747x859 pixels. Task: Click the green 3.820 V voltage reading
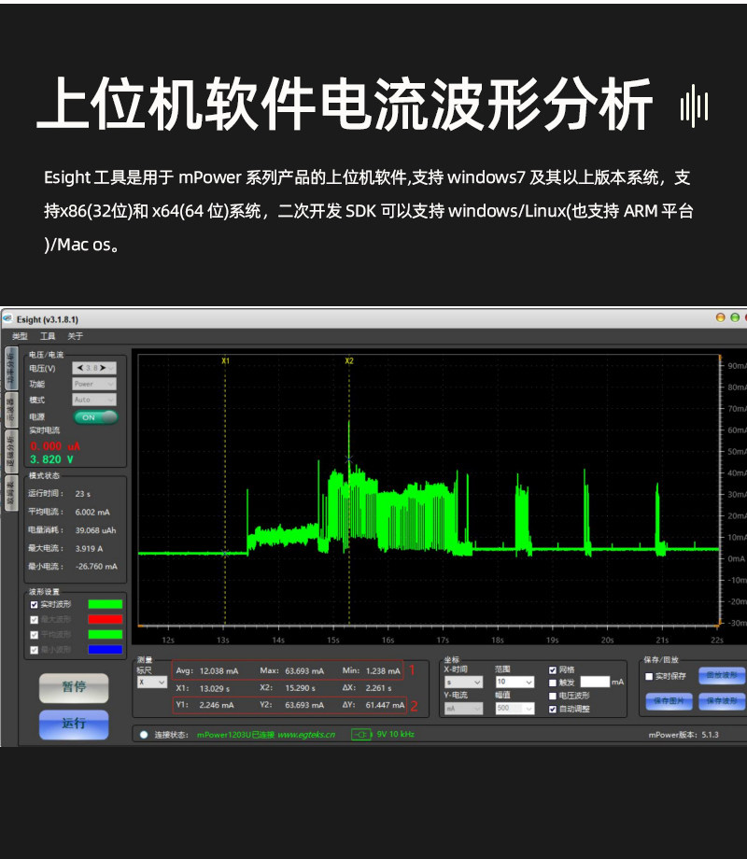tap(51, 459)
